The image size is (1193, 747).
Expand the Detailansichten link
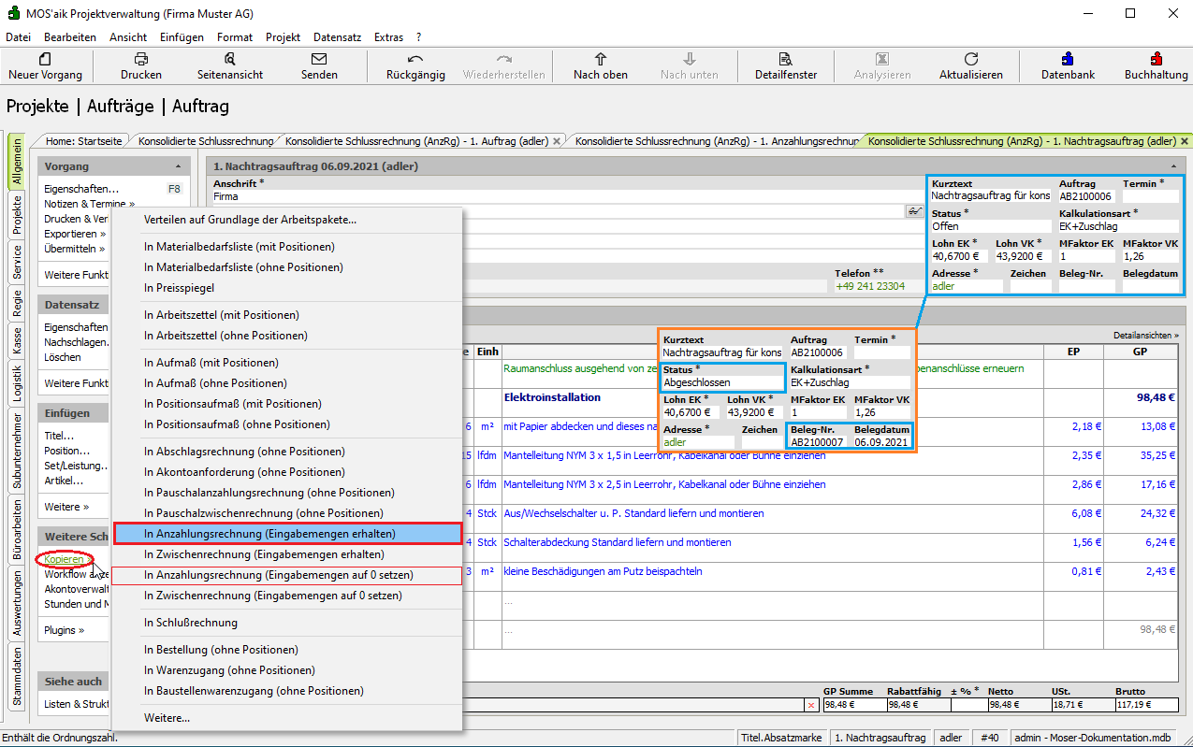1146,335
